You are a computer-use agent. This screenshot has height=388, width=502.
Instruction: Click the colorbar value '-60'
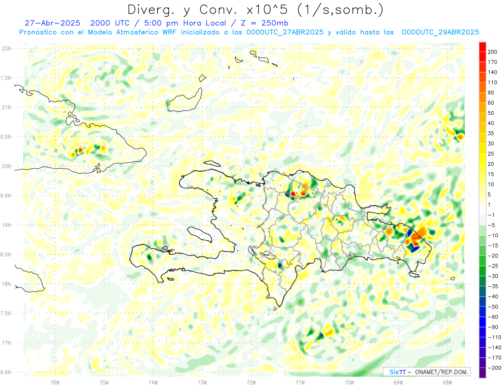coord(493,317)
